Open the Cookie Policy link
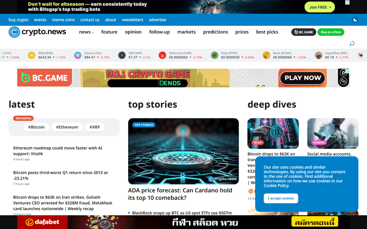The width and height of the screenshot is (367, 229). (276, 186)
